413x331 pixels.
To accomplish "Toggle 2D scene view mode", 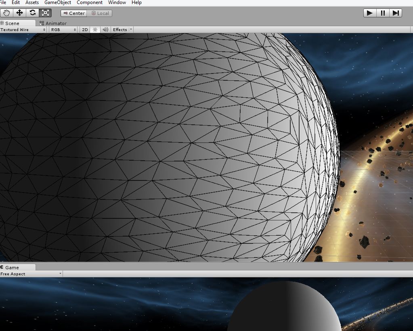I will (x=85, y=30).
